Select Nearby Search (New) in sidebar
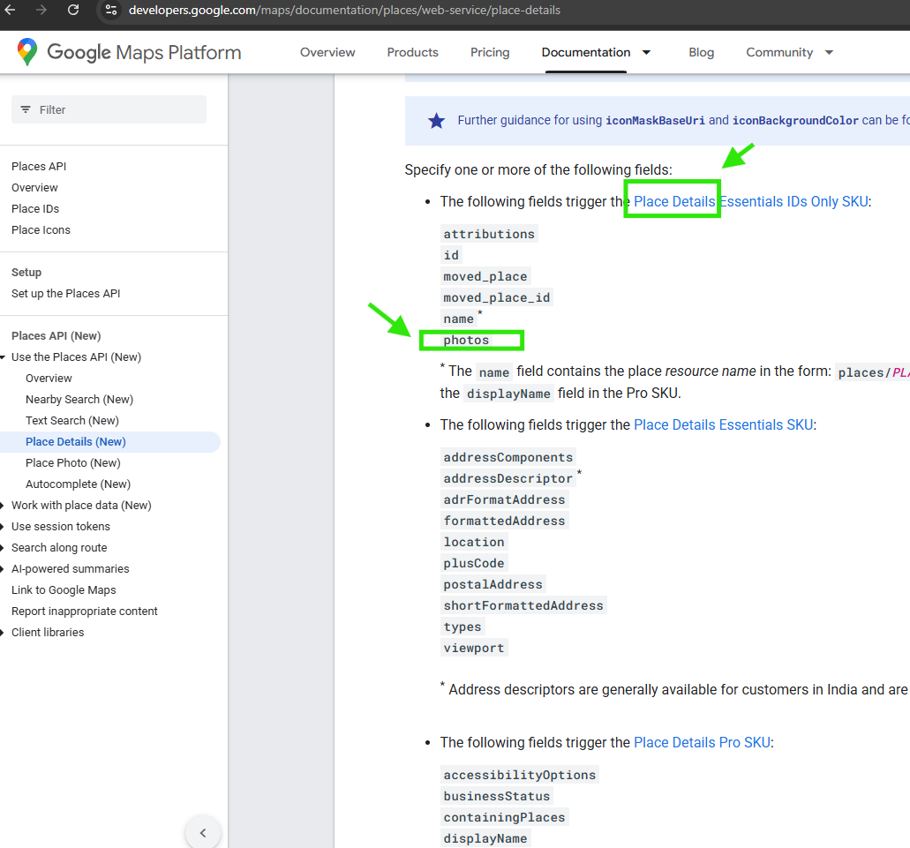The height and width of the screenshot is (848, 910). coord(79,400)
